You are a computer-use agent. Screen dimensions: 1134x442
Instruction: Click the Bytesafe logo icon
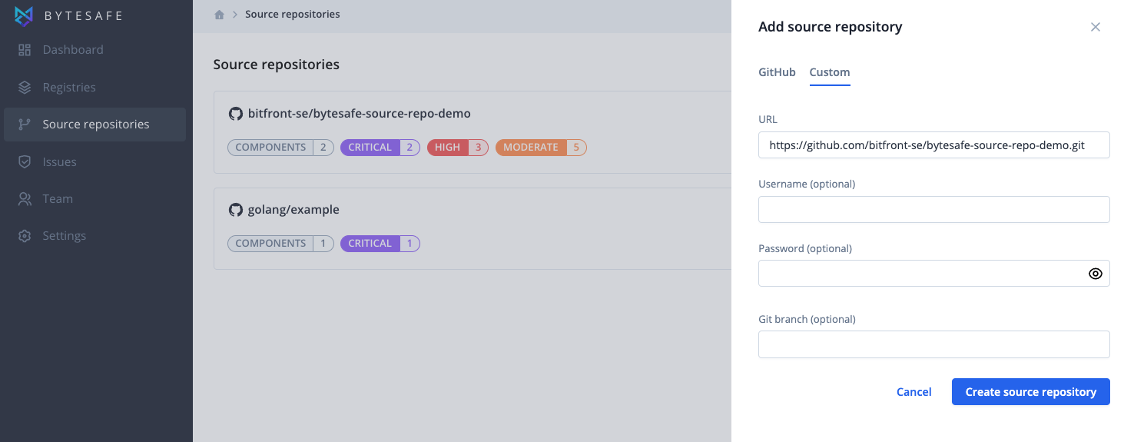pyautogui.click(x=25, y=15)
